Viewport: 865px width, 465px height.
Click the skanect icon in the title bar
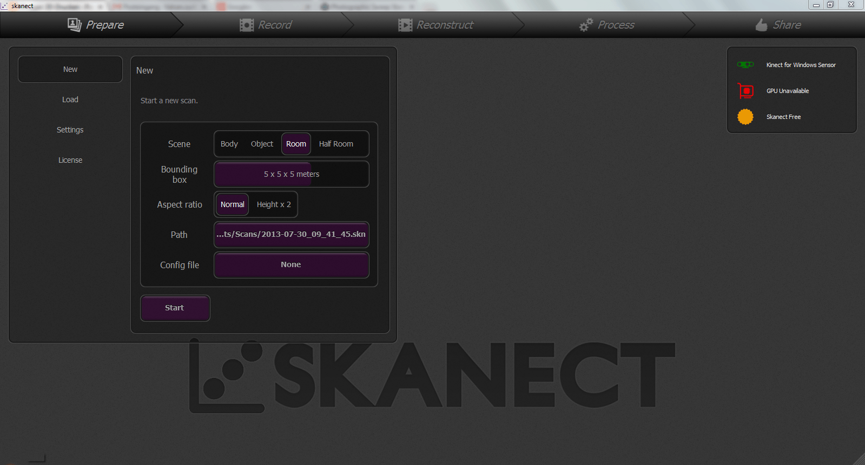coord(4,5)
